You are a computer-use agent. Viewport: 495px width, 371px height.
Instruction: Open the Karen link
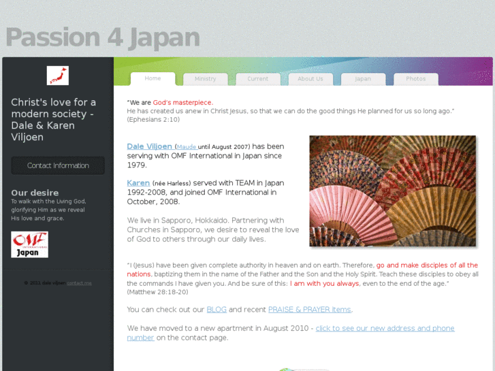coord(138,183)
